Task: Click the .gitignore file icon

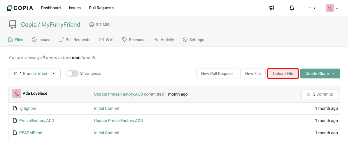Action: [x=15, y=108]
